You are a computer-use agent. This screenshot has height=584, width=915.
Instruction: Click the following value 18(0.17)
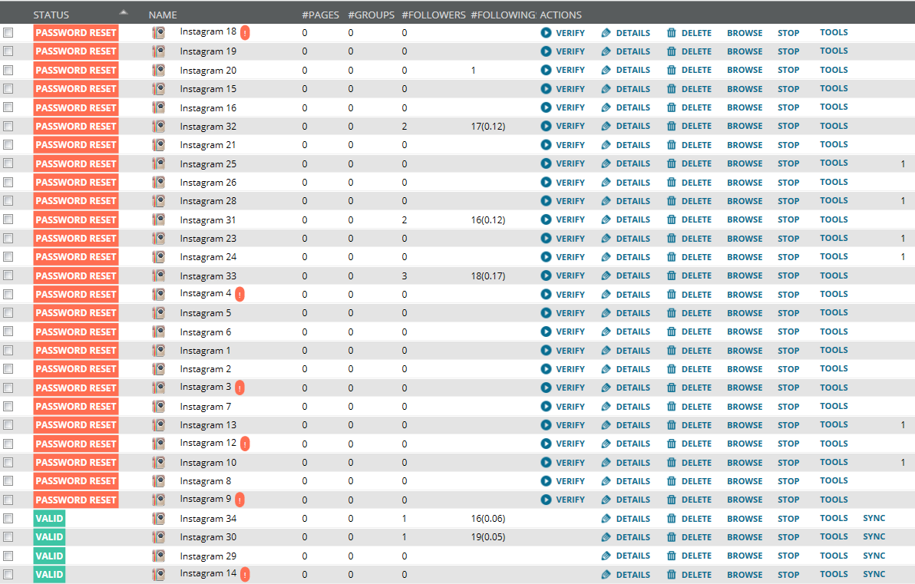[x=488, y=276]
